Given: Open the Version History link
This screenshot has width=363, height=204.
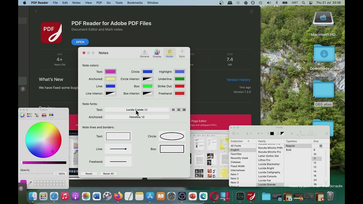Looking at the screenshot, I should [x=239, y=80].
